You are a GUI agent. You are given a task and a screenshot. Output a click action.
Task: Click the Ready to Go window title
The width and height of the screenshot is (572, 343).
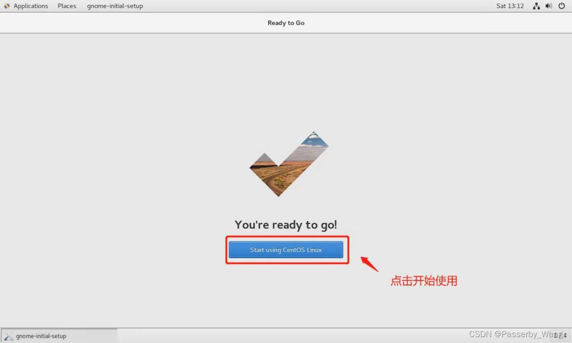[x=286, y=23]
